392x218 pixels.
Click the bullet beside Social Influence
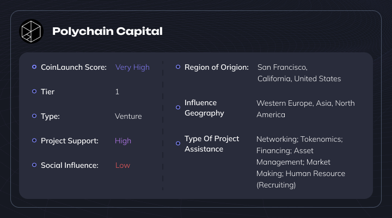click(34, 165)
